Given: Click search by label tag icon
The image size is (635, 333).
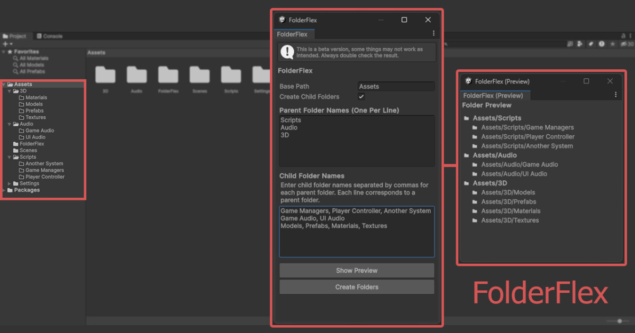Looking at the screenshot, I should pos(591,44).
